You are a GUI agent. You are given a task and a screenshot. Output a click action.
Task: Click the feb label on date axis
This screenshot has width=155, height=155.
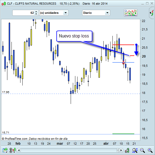click(x=18, y=144)
